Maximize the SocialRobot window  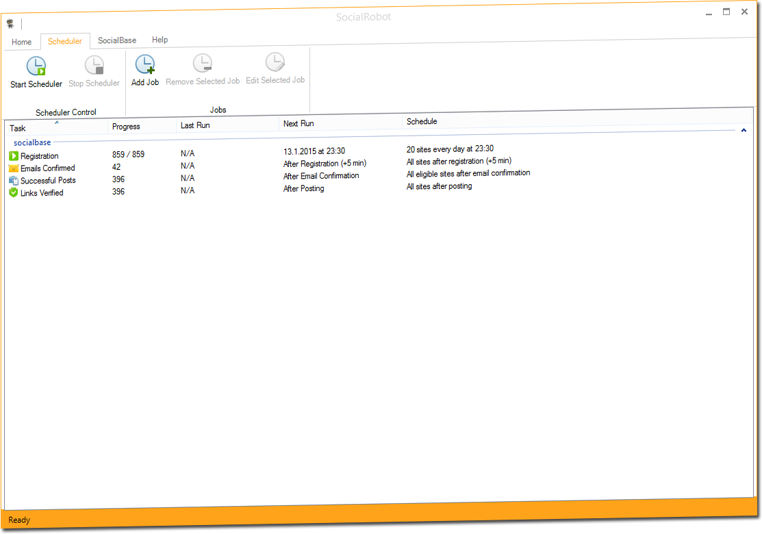click(x=726, y=12)
